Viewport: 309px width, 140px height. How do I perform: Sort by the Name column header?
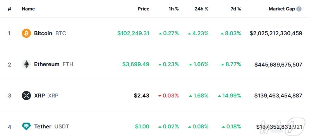[28, 9]
